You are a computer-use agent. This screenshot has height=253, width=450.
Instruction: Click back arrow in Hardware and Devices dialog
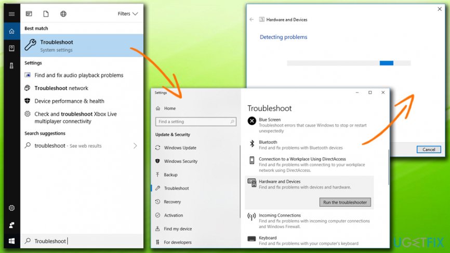[252, 20]
